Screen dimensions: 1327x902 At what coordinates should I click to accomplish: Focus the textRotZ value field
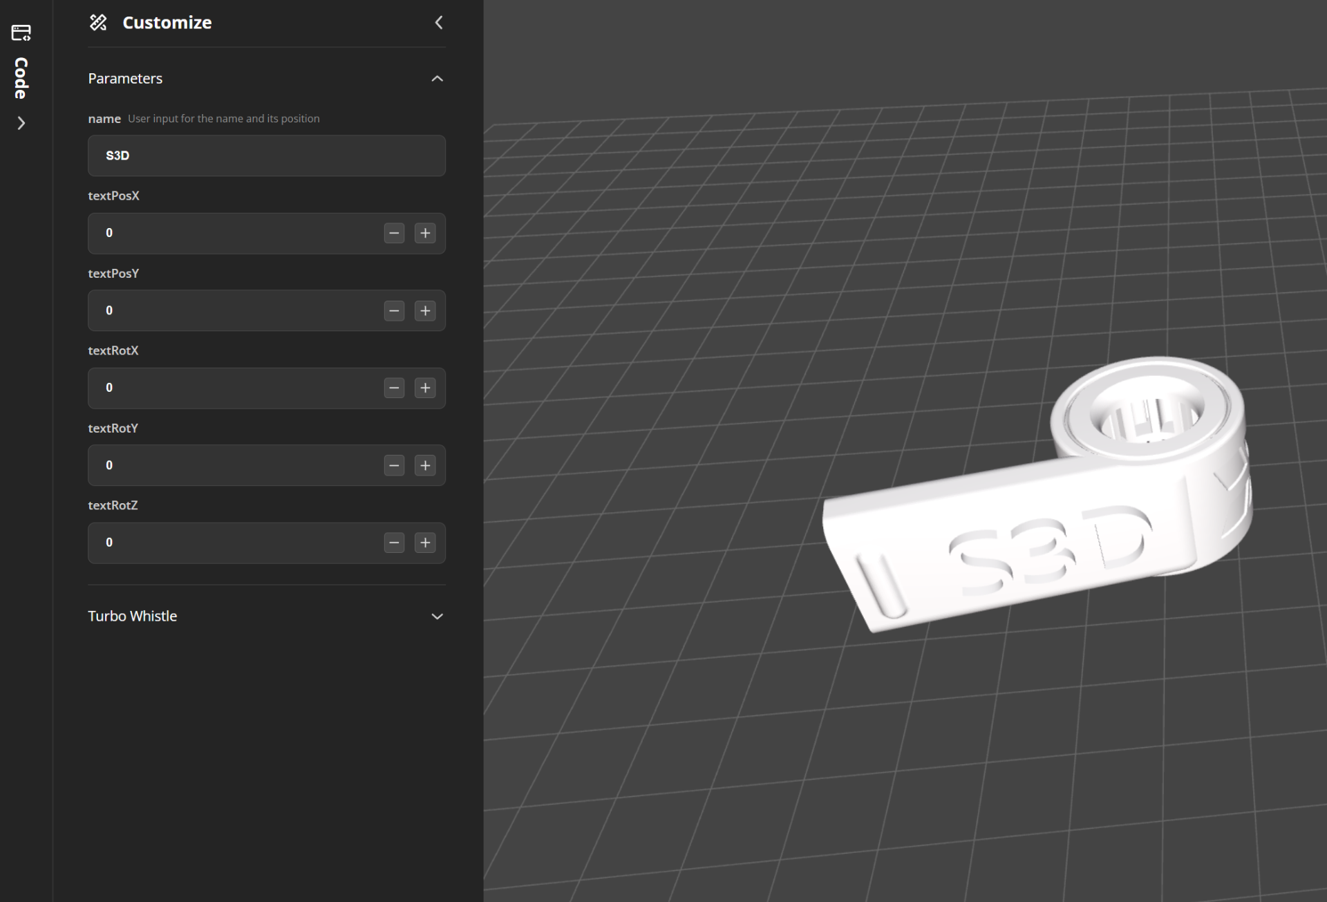tap(235, 543)
